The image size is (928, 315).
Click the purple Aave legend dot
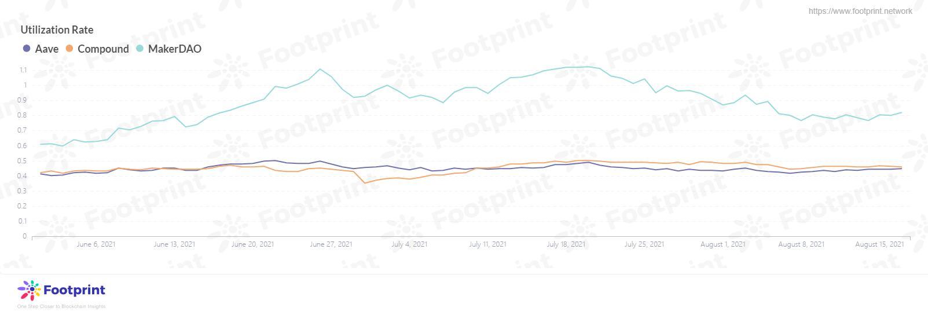click(x=27, y=49)
